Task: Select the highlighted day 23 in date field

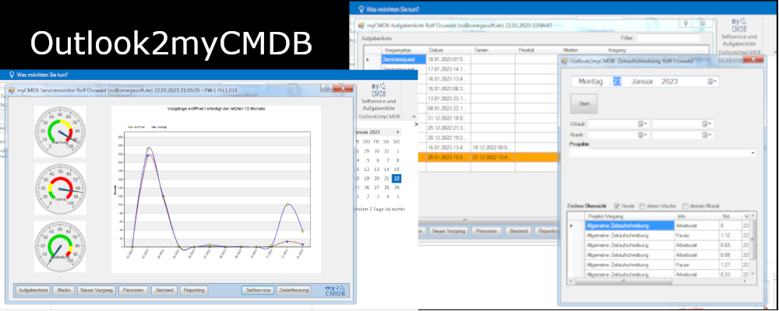Action: pos(616,82)
